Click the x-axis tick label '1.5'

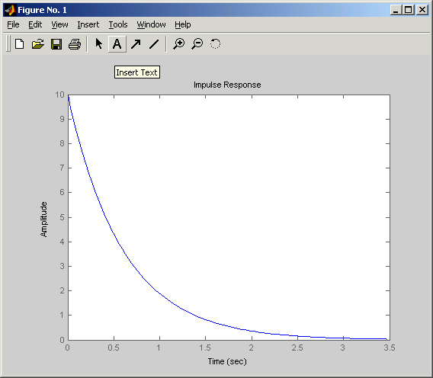(x=205, y=348)
